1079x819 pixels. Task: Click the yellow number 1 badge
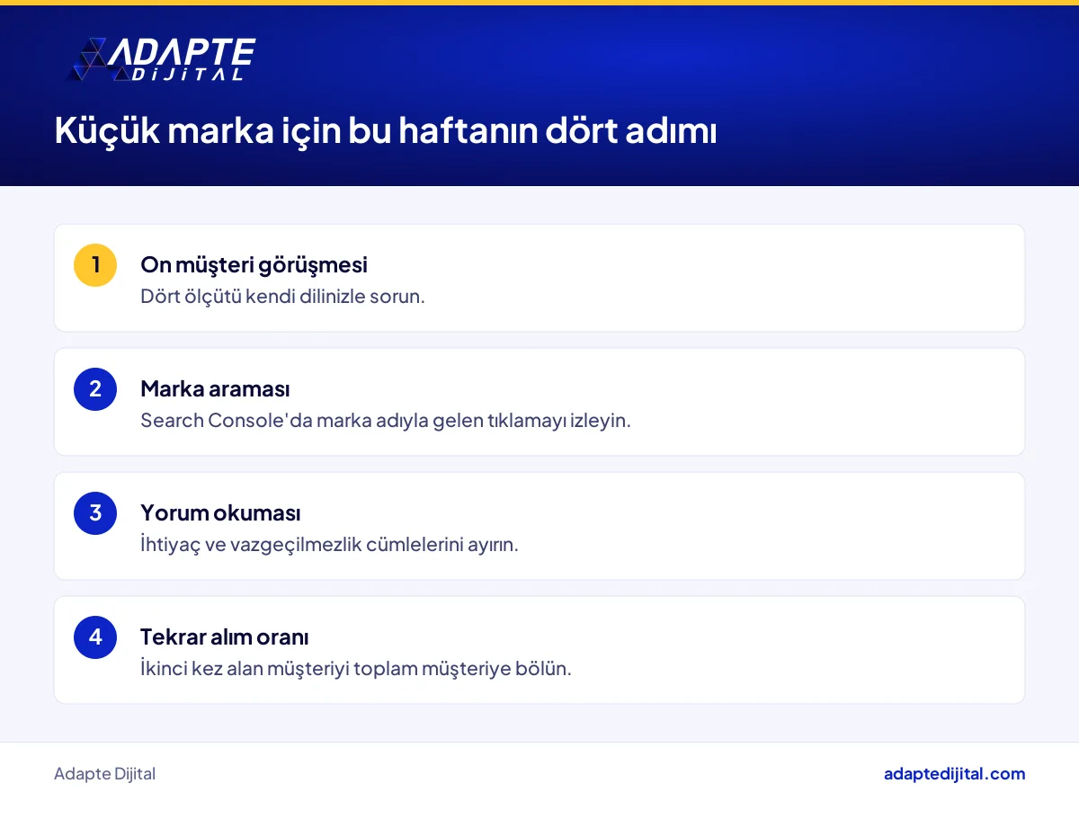95,265
